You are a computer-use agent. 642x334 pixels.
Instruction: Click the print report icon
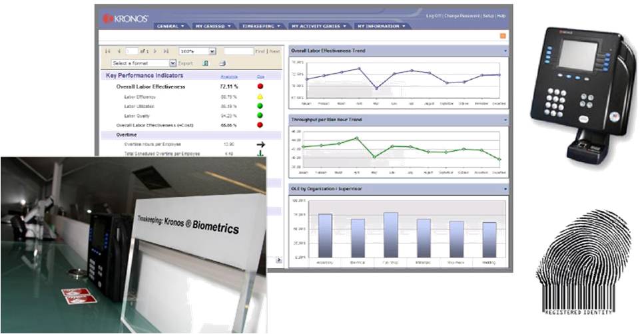pyautogui.click(x=222, y=63)
